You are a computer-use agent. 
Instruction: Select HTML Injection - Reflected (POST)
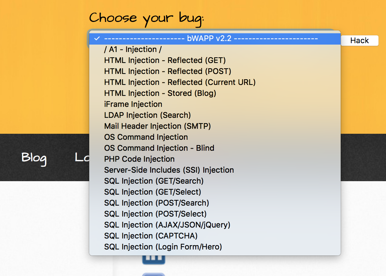[168, 71]
